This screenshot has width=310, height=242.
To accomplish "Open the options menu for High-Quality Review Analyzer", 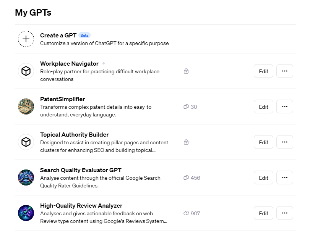I will pyautogui.click(x=284, y=213).
